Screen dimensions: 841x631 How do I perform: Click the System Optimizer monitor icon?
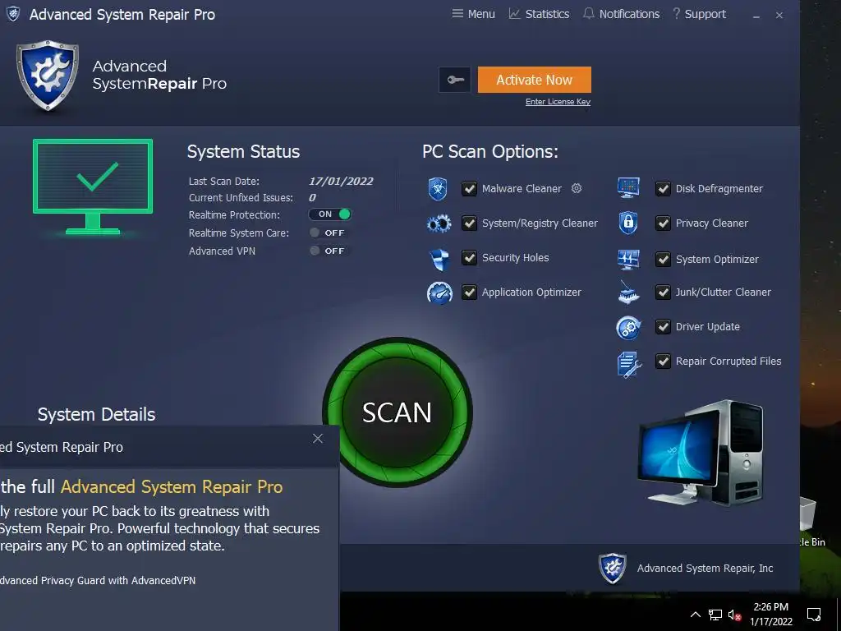(x=628, y=259)
